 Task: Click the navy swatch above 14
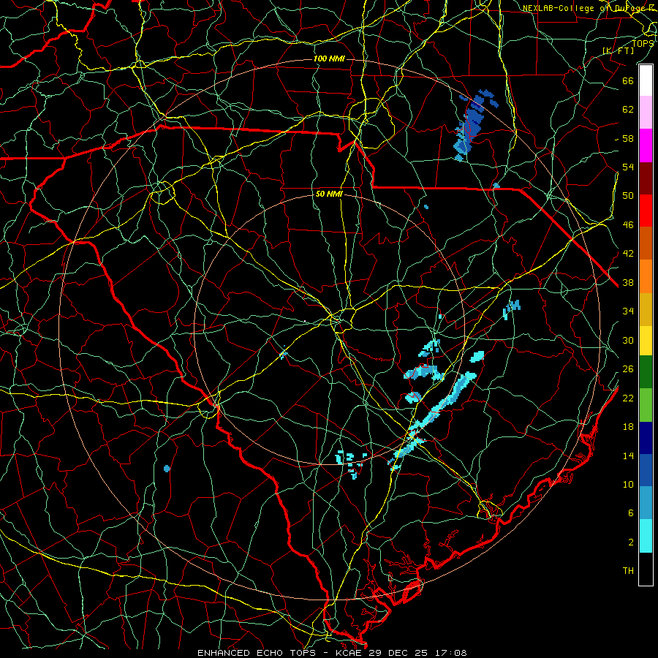(646, 438)
